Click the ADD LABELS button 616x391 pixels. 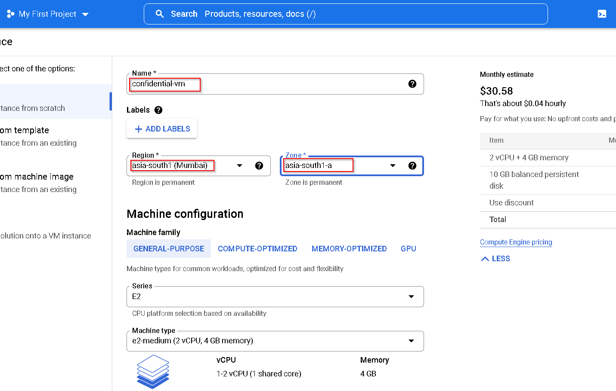click(x=162, y=129)
